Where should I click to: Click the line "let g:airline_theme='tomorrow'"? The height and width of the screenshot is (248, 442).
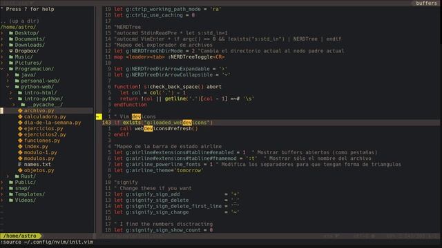coord(158,170)
